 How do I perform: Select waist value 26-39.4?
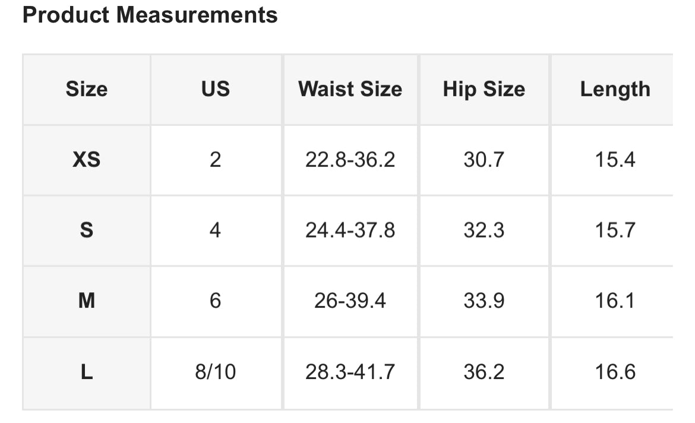350,301
